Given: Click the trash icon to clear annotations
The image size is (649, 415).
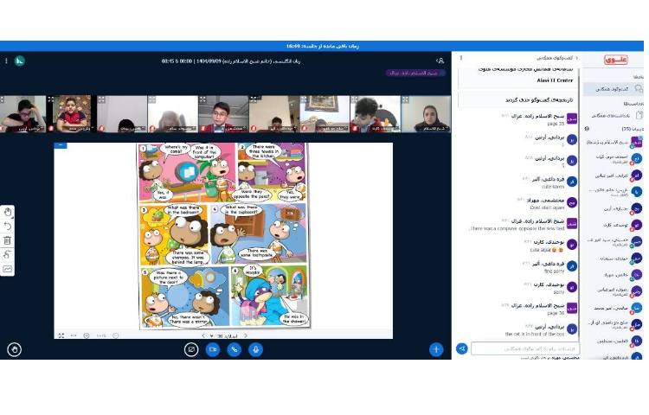Looking at the screenshot, I should click(x=8, y=240).
